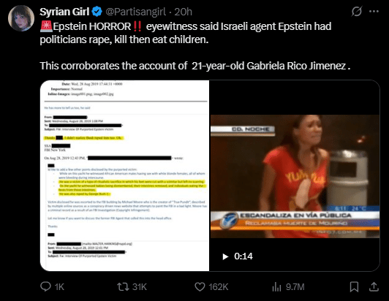The image size is (389, 301).
Task: Click the repost arrows icon
Action: (123, 287)
